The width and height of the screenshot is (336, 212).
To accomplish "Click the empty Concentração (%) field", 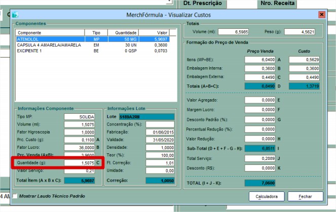I will point(160,124).
